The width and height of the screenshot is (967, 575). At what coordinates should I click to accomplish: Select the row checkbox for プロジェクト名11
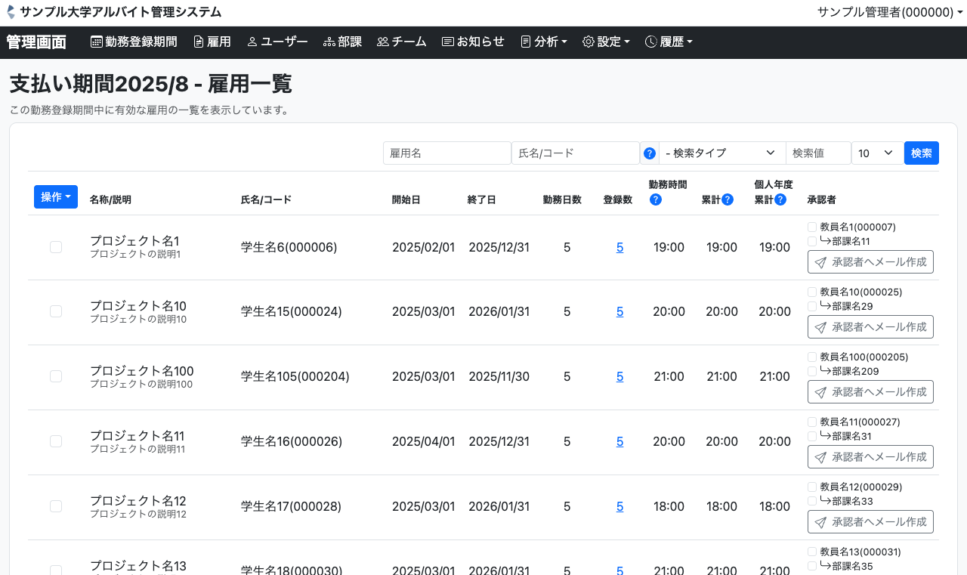point(56,441)
